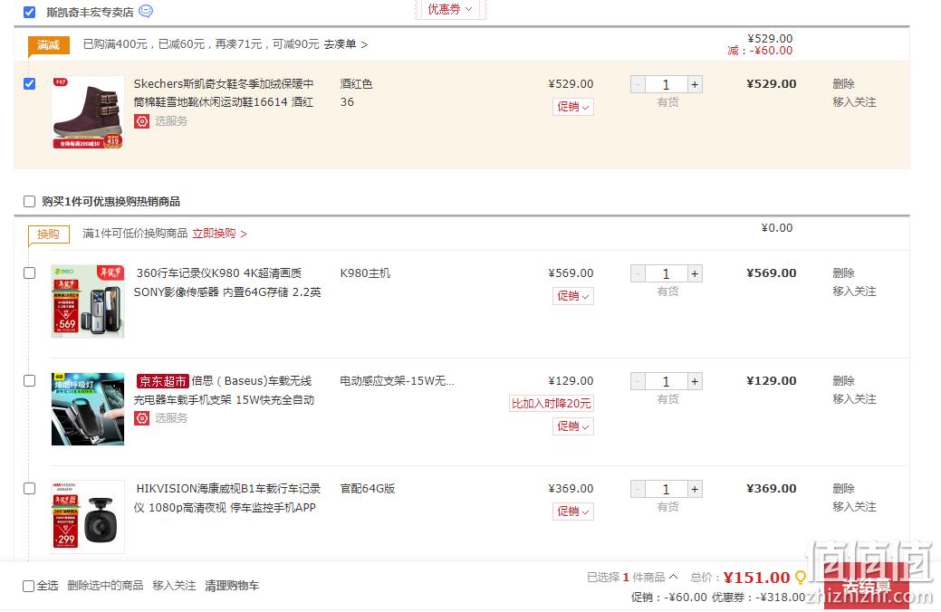The image size is (941, 612).
Task: Open chat with 斯凯奇丰宏专卖店 customer service
Action: click(146, 11)
